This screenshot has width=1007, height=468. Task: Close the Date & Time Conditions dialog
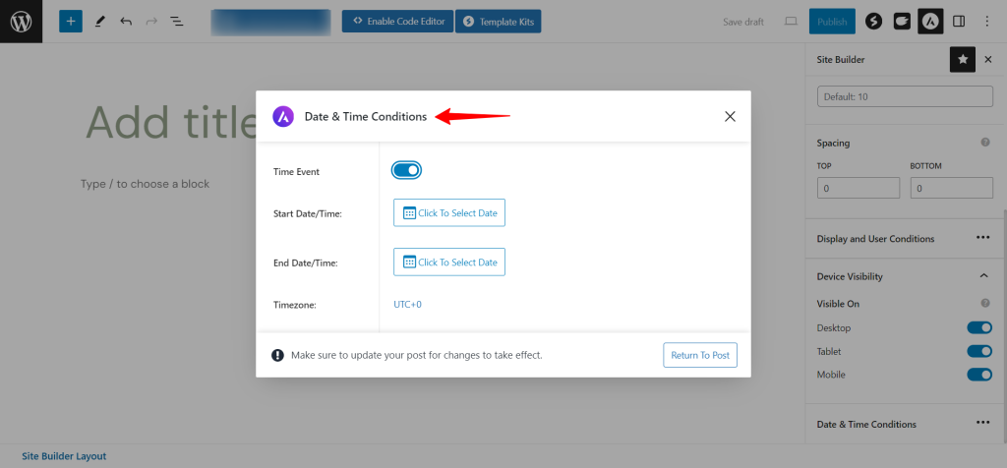[x=730, y=116]
